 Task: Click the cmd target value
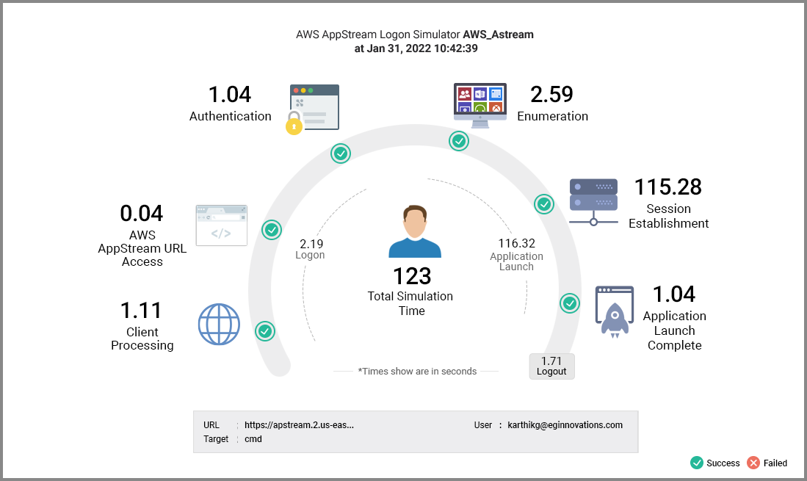[253, 439]
